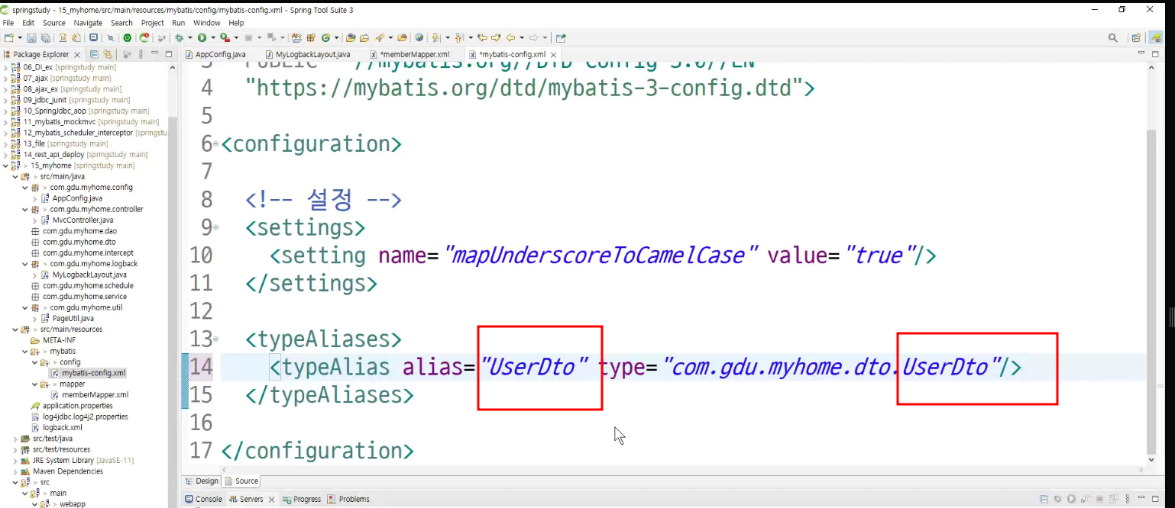The height and width of the screenshot is (508, 1175).
Task: Click the New file toolbar icon
Action: [x=8, y=37]
